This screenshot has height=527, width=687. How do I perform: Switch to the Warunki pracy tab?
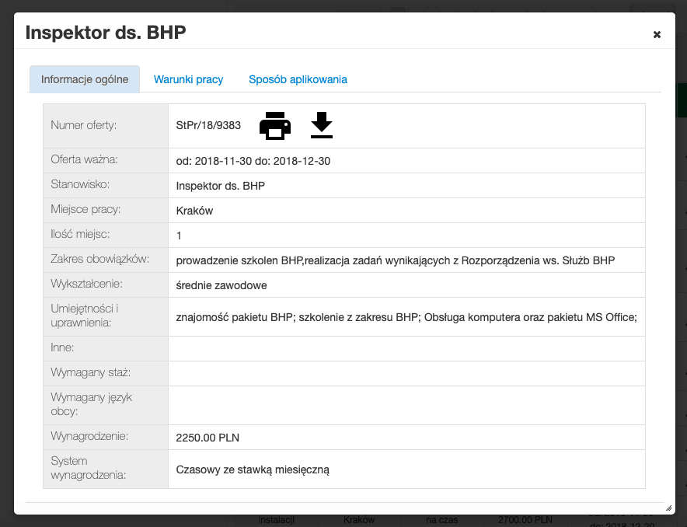pos(188,79)
